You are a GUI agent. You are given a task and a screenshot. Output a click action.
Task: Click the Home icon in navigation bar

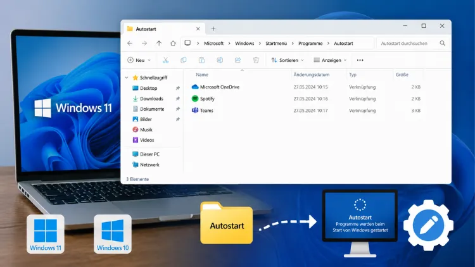173,43
